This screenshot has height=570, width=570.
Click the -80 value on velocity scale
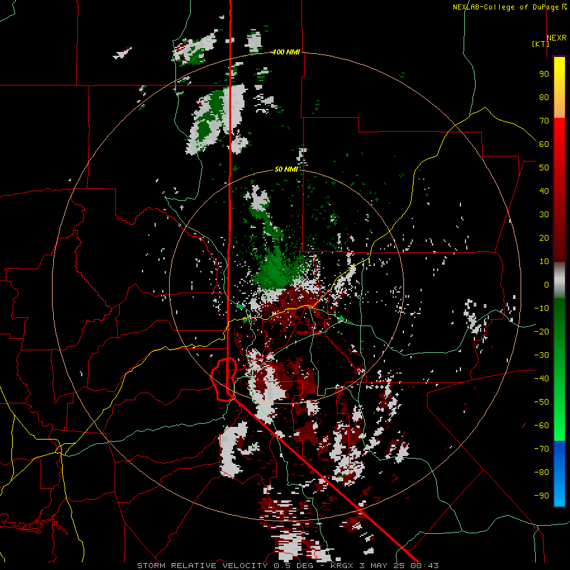click(541, 472)
